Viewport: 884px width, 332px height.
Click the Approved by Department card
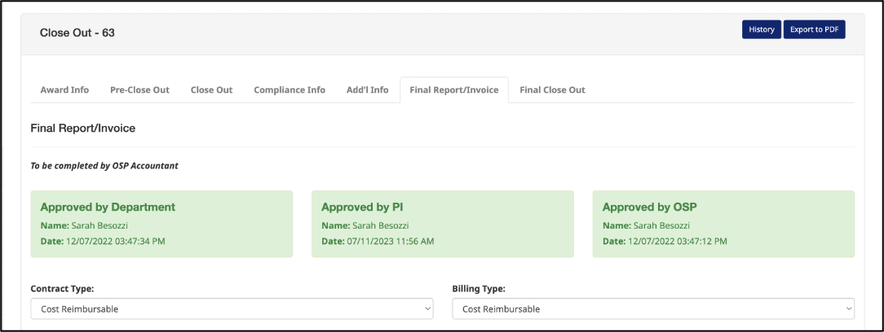161,225
